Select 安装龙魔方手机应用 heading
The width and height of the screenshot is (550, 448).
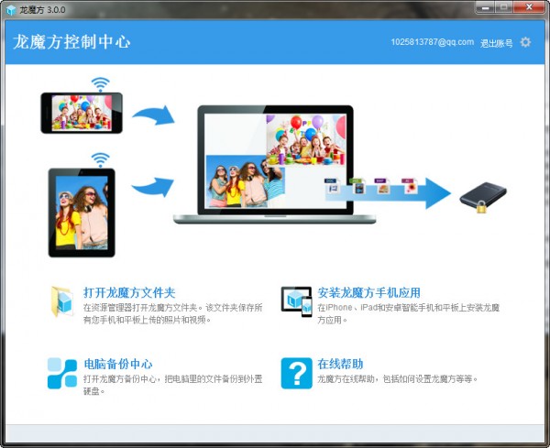click(x=369, y=292)
